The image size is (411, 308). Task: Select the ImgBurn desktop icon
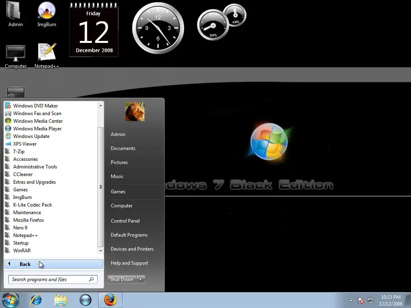[47, 14]
